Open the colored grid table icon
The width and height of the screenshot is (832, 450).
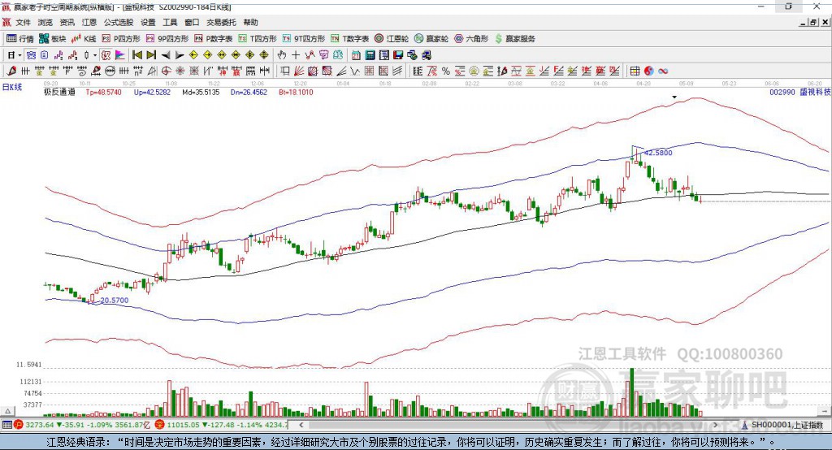pyautogui.click(x=634, y=71)
